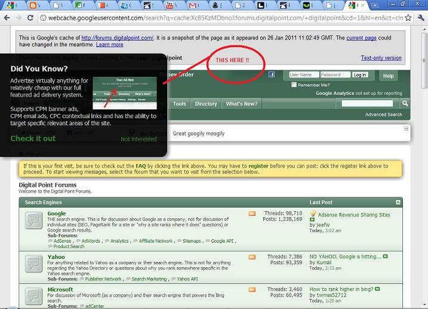Screen dimensions: 428x309
Task: Open the Sitemaps sub-forum
Action: point(192,241)
